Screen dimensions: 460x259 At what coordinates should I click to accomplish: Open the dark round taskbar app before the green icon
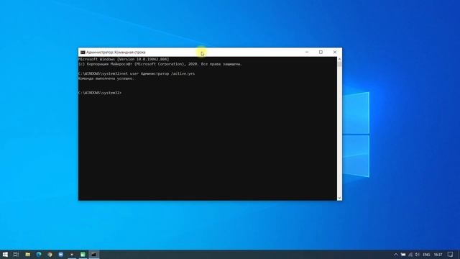coord(72,254)
